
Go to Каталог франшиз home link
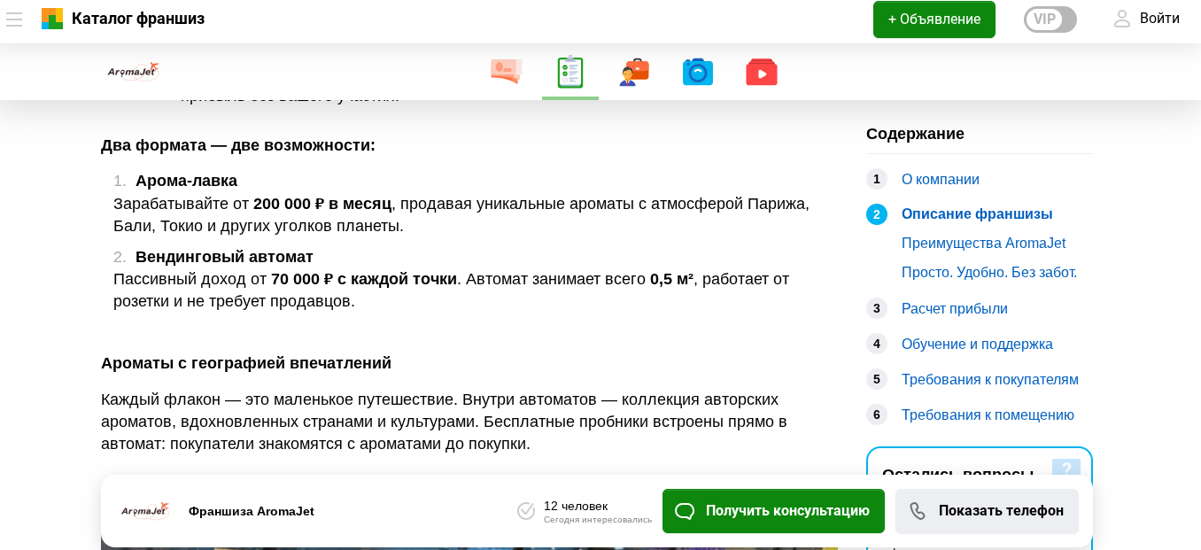tap(138, 19)
